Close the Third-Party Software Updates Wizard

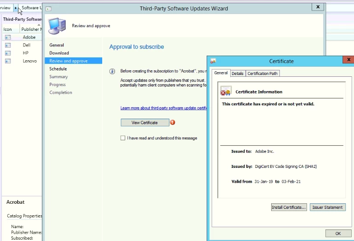318,7
